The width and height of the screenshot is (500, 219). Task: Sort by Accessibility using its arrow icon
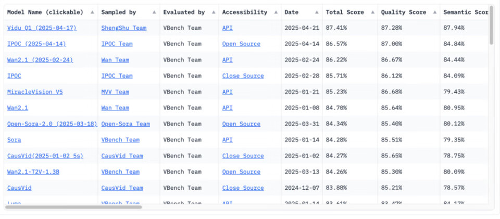pos(276,12)
